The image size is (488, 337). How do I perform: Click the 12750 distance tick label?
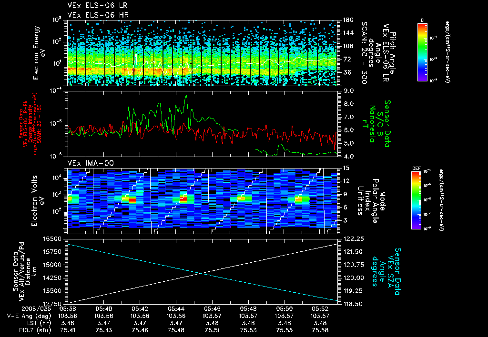52,304
